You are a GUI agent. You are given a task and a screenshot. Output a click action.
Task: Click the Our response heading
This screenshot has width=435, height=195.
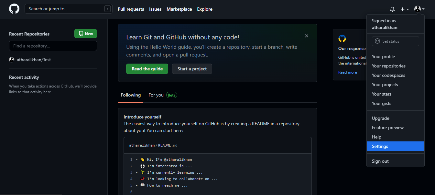coord(352,48)
